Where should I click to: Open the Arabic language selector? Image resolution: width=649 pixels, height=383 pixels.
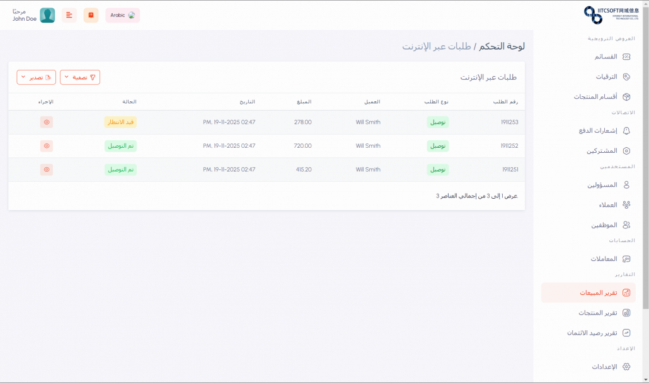click(122, 15)
